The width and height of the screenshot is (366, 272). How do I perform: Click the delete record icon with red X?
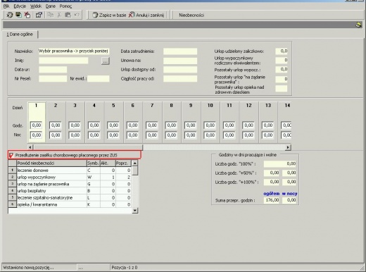(x=27, y=15)
